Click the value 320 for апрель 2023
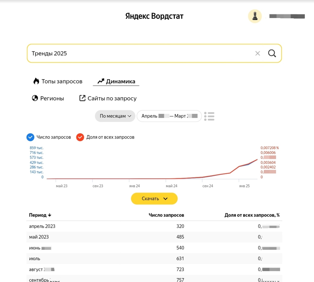This screenshot has width=314, height=282. click(180, 226)
